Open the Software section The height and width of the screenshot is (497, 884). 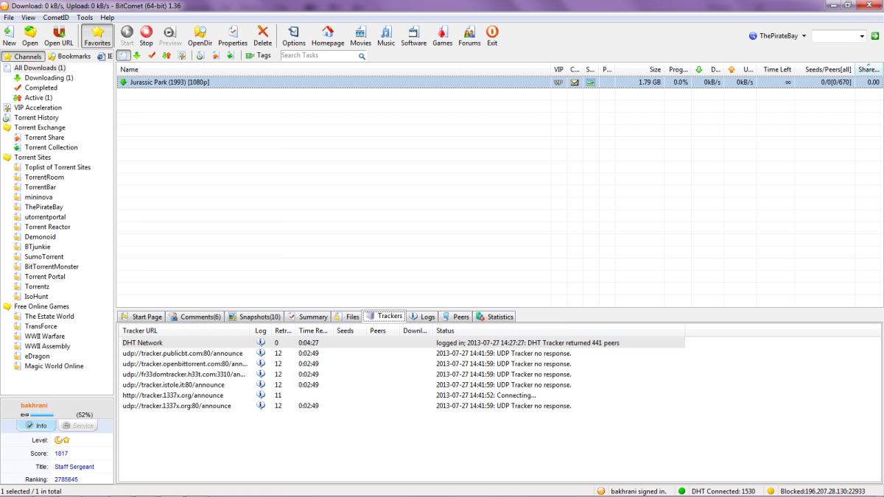(413, 35)
